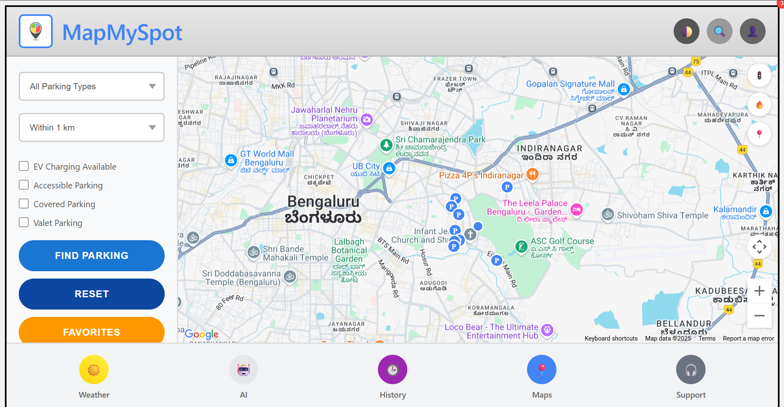Click Shri Bande Mahakali Temple marker
Image resolution: width=784 pixels, height=407 pixels.
(254, 252)
